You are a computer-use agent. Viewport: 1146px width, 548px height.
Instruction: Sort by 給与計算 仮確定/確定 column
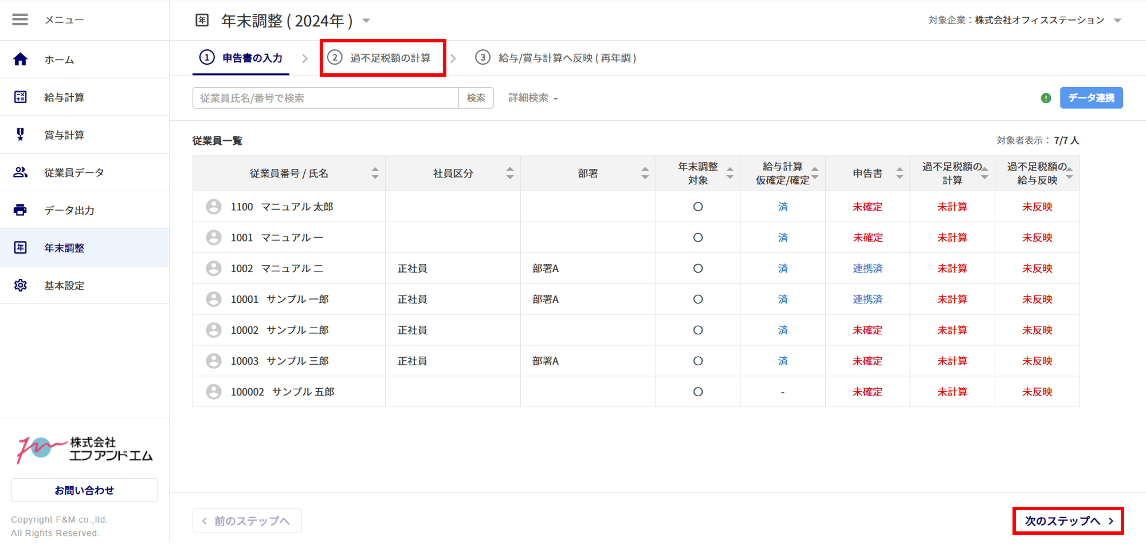coord(815,173)
